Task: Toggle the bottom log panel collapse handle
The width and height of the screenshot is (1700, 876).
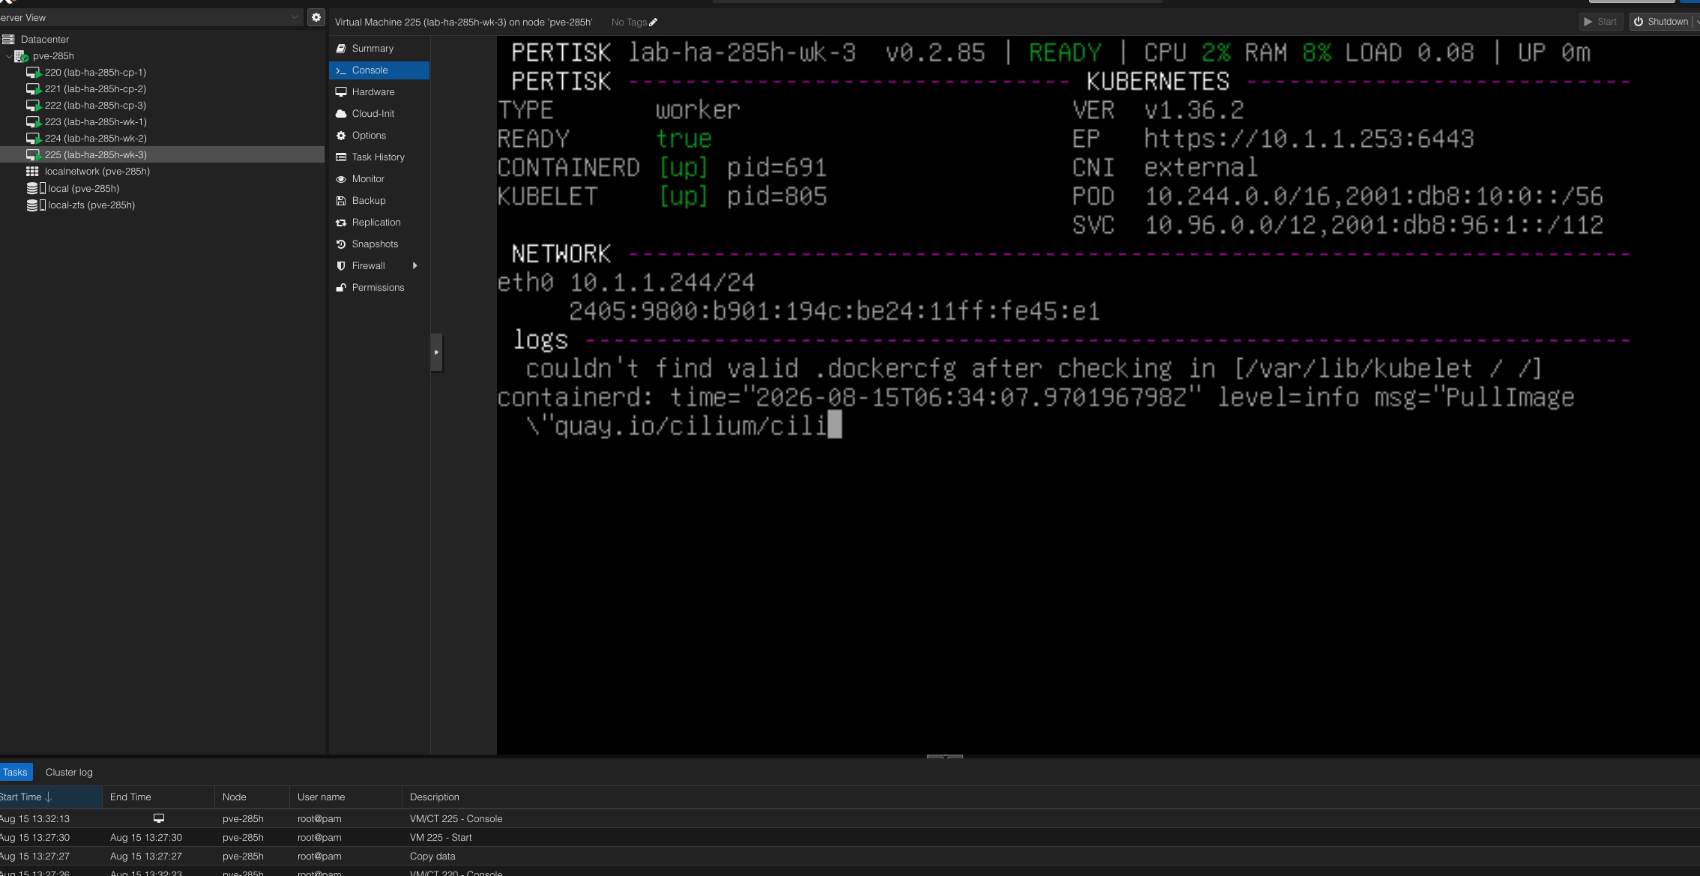Action: [944, 756]
